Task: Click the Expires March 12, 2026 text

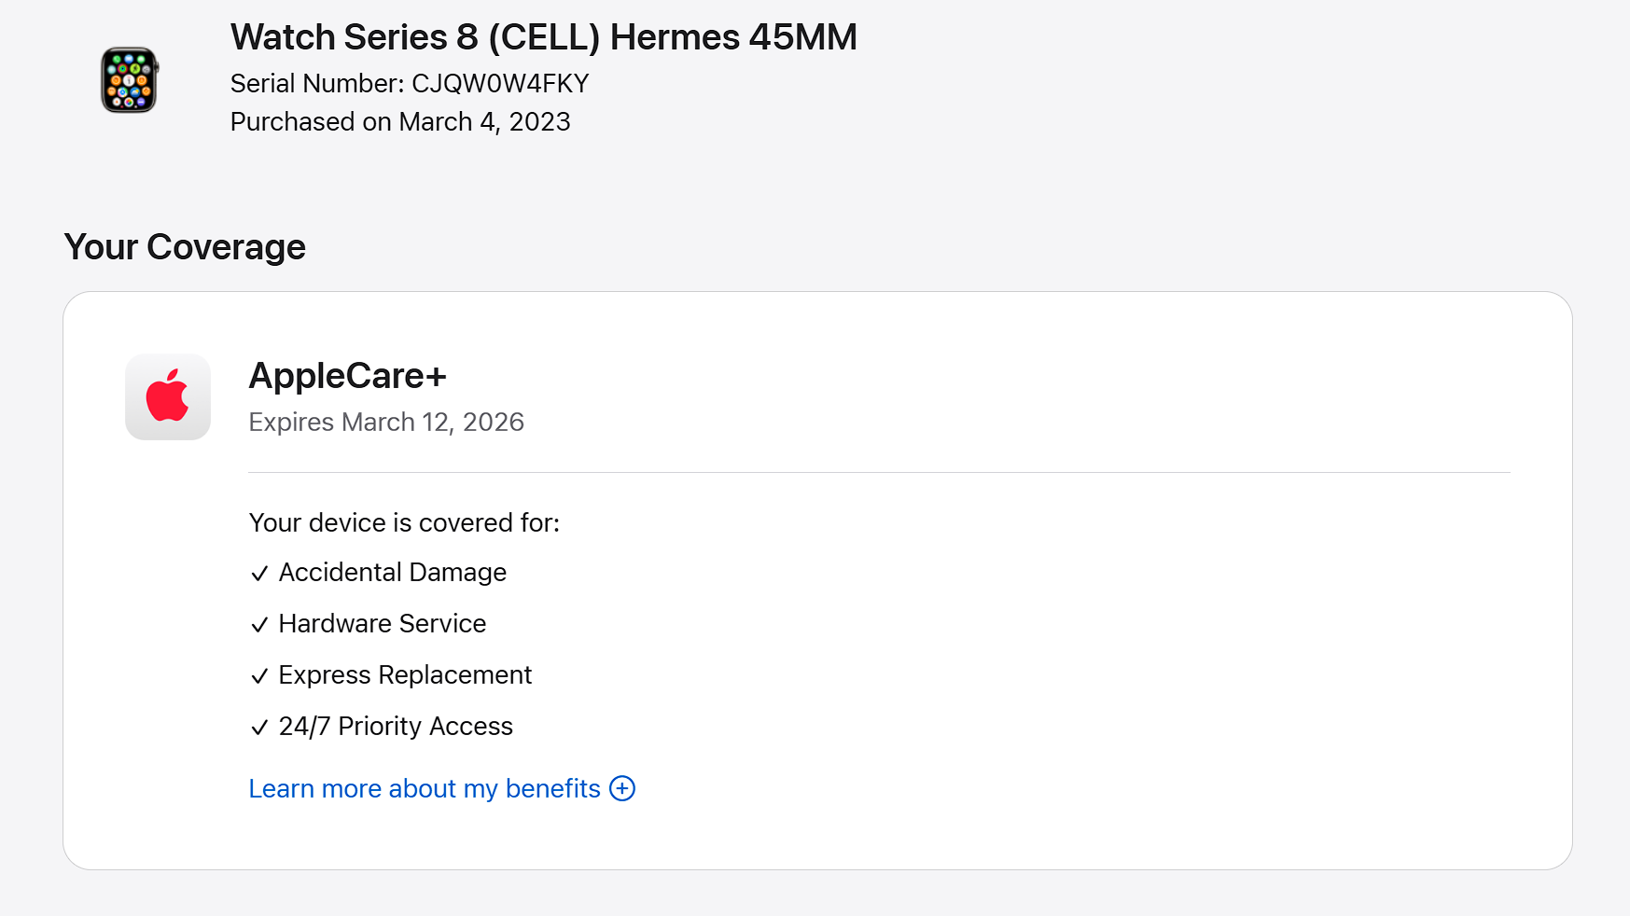Action: [386, 422]
